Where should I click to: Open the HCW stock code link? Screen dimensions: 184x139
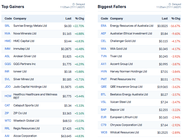[x=8, y=96]
